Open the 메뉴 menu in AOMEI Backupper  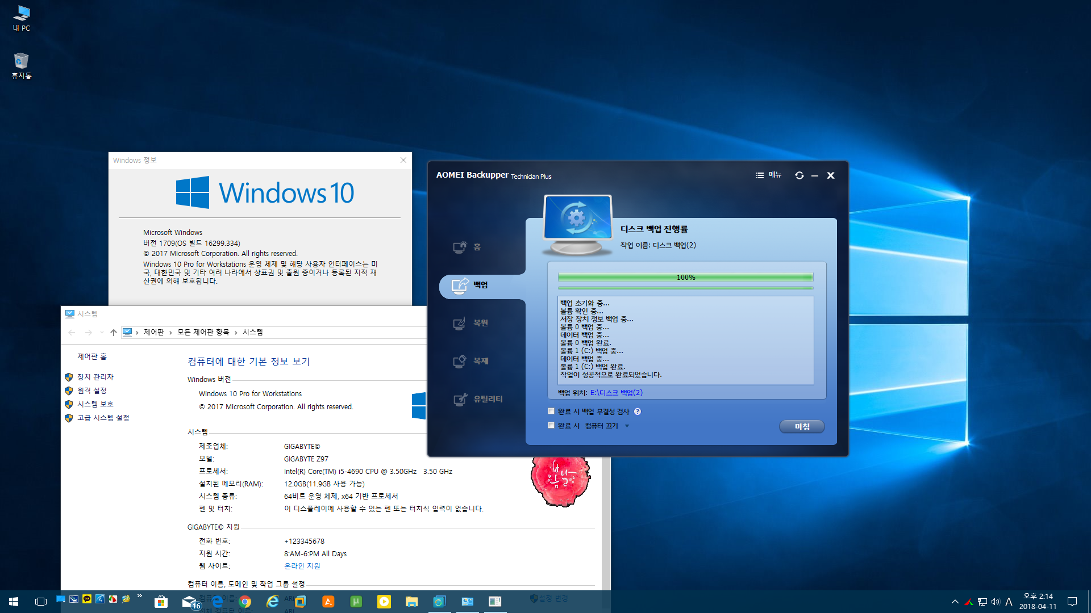(x=768, y=175)
